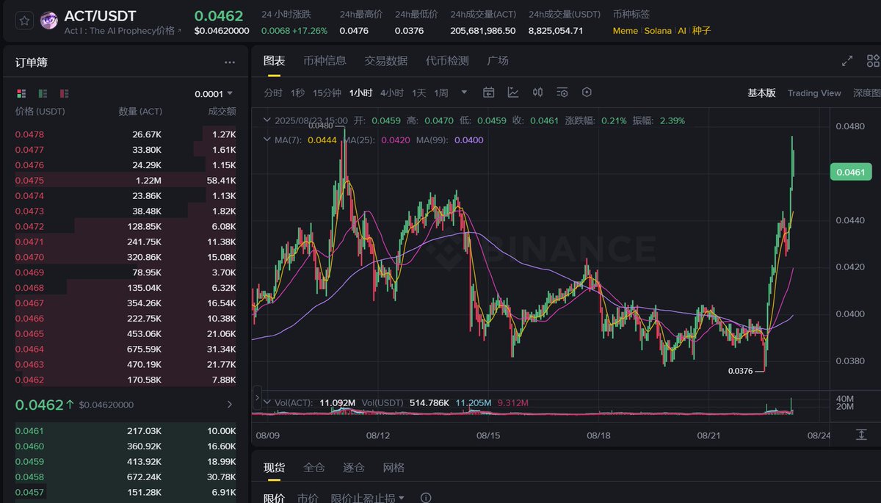Switch chart to 基本版 mode
The height and width of the screenshot is (503, 881).
pyautogui.click(x=761, y=93)
